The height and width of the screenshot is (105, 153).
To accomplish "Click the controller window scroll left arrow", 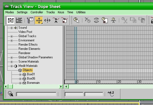I will [6, 86].
